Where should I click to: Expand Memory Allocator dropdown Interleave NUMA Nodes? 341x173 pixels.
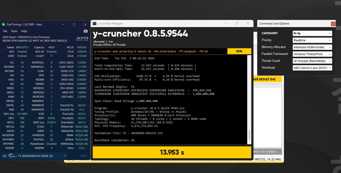click(312, 47)
